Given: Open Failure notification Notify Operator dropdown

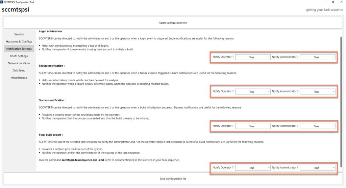Looking at the screenshot, I should [x=253, y=92].
